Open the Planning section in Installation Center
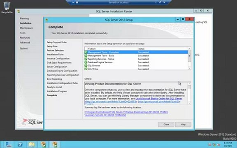Image resolution: width=237 pixels, height=148 pixels. 24,18
